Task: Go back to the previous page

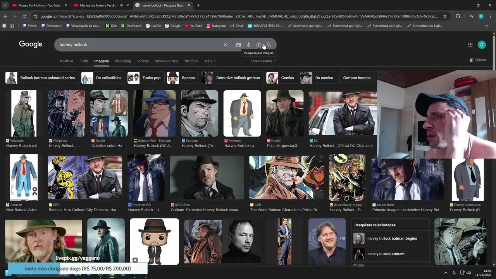Action: coord(5,16)
